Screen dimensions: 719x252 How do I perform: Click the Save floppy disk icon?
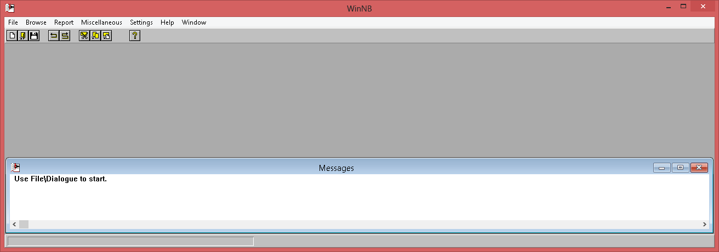click(34, 36)
